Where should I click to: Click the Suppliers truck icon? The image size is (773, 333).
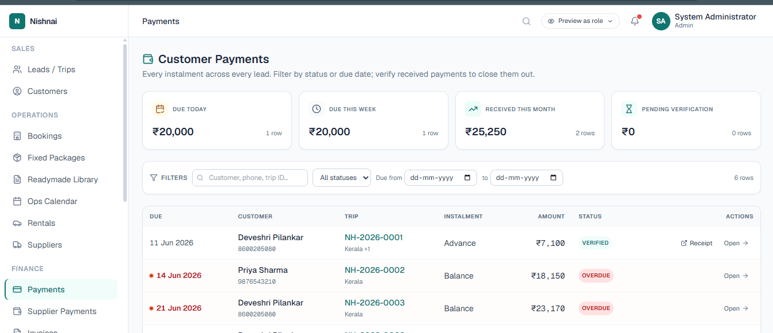pyautogui.click(x=17, y=245)
